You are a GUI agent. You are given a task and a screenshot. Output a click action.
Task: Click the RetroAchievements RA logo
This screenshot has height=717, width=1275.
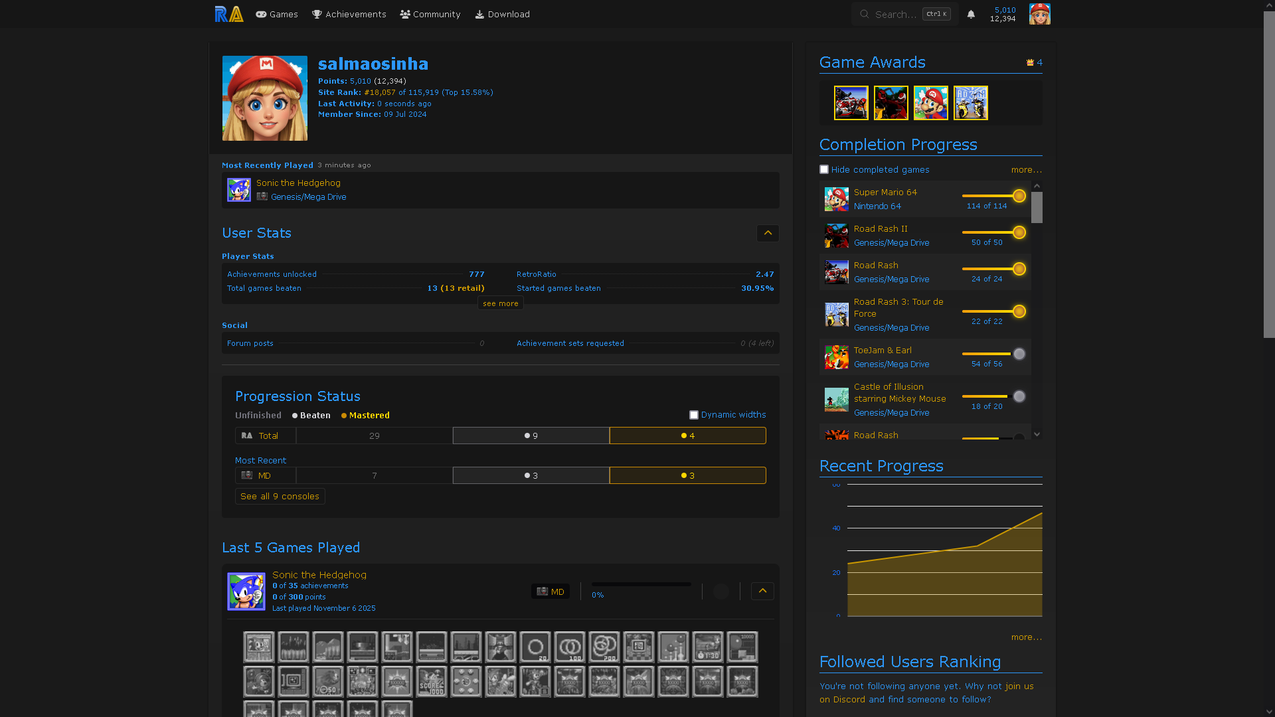229,14
